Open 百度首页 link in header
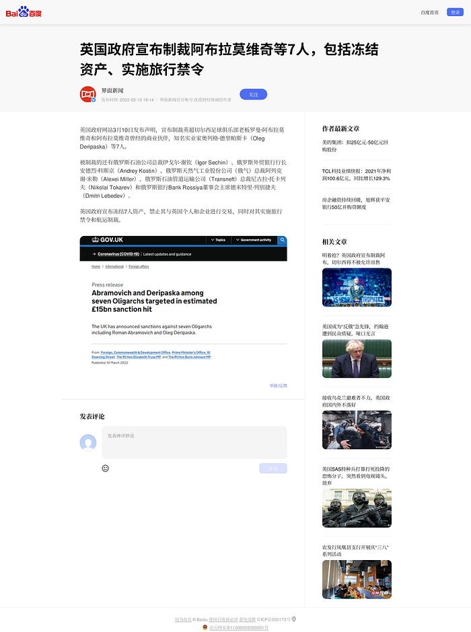The width and height of the screenshot is (471, 632). click(429, 13)
